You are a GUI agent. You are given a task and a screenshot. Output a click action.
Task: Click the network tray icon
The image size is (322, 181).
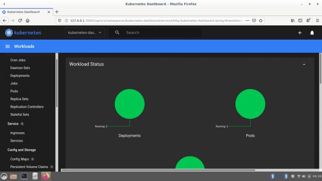(299, 176)
